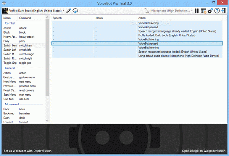Click the Dark Souls profile thumbnail icon

tap(5, 11)
